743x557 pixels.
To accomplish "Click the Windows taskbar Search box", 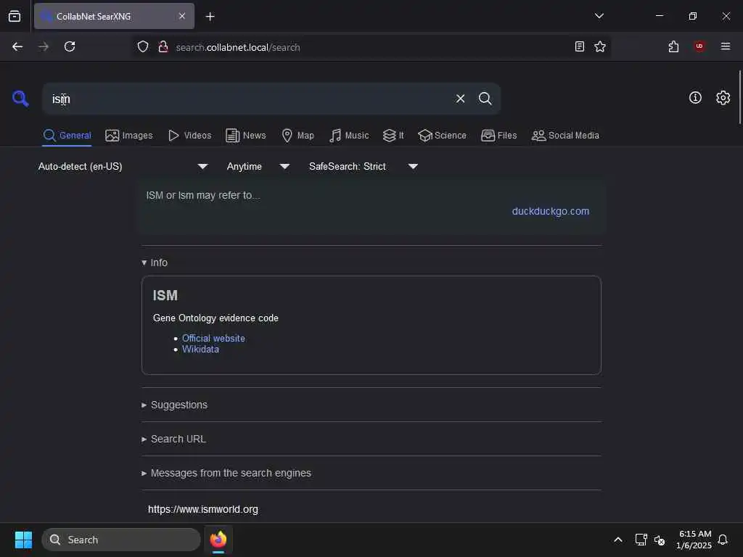I will (121, 540).
